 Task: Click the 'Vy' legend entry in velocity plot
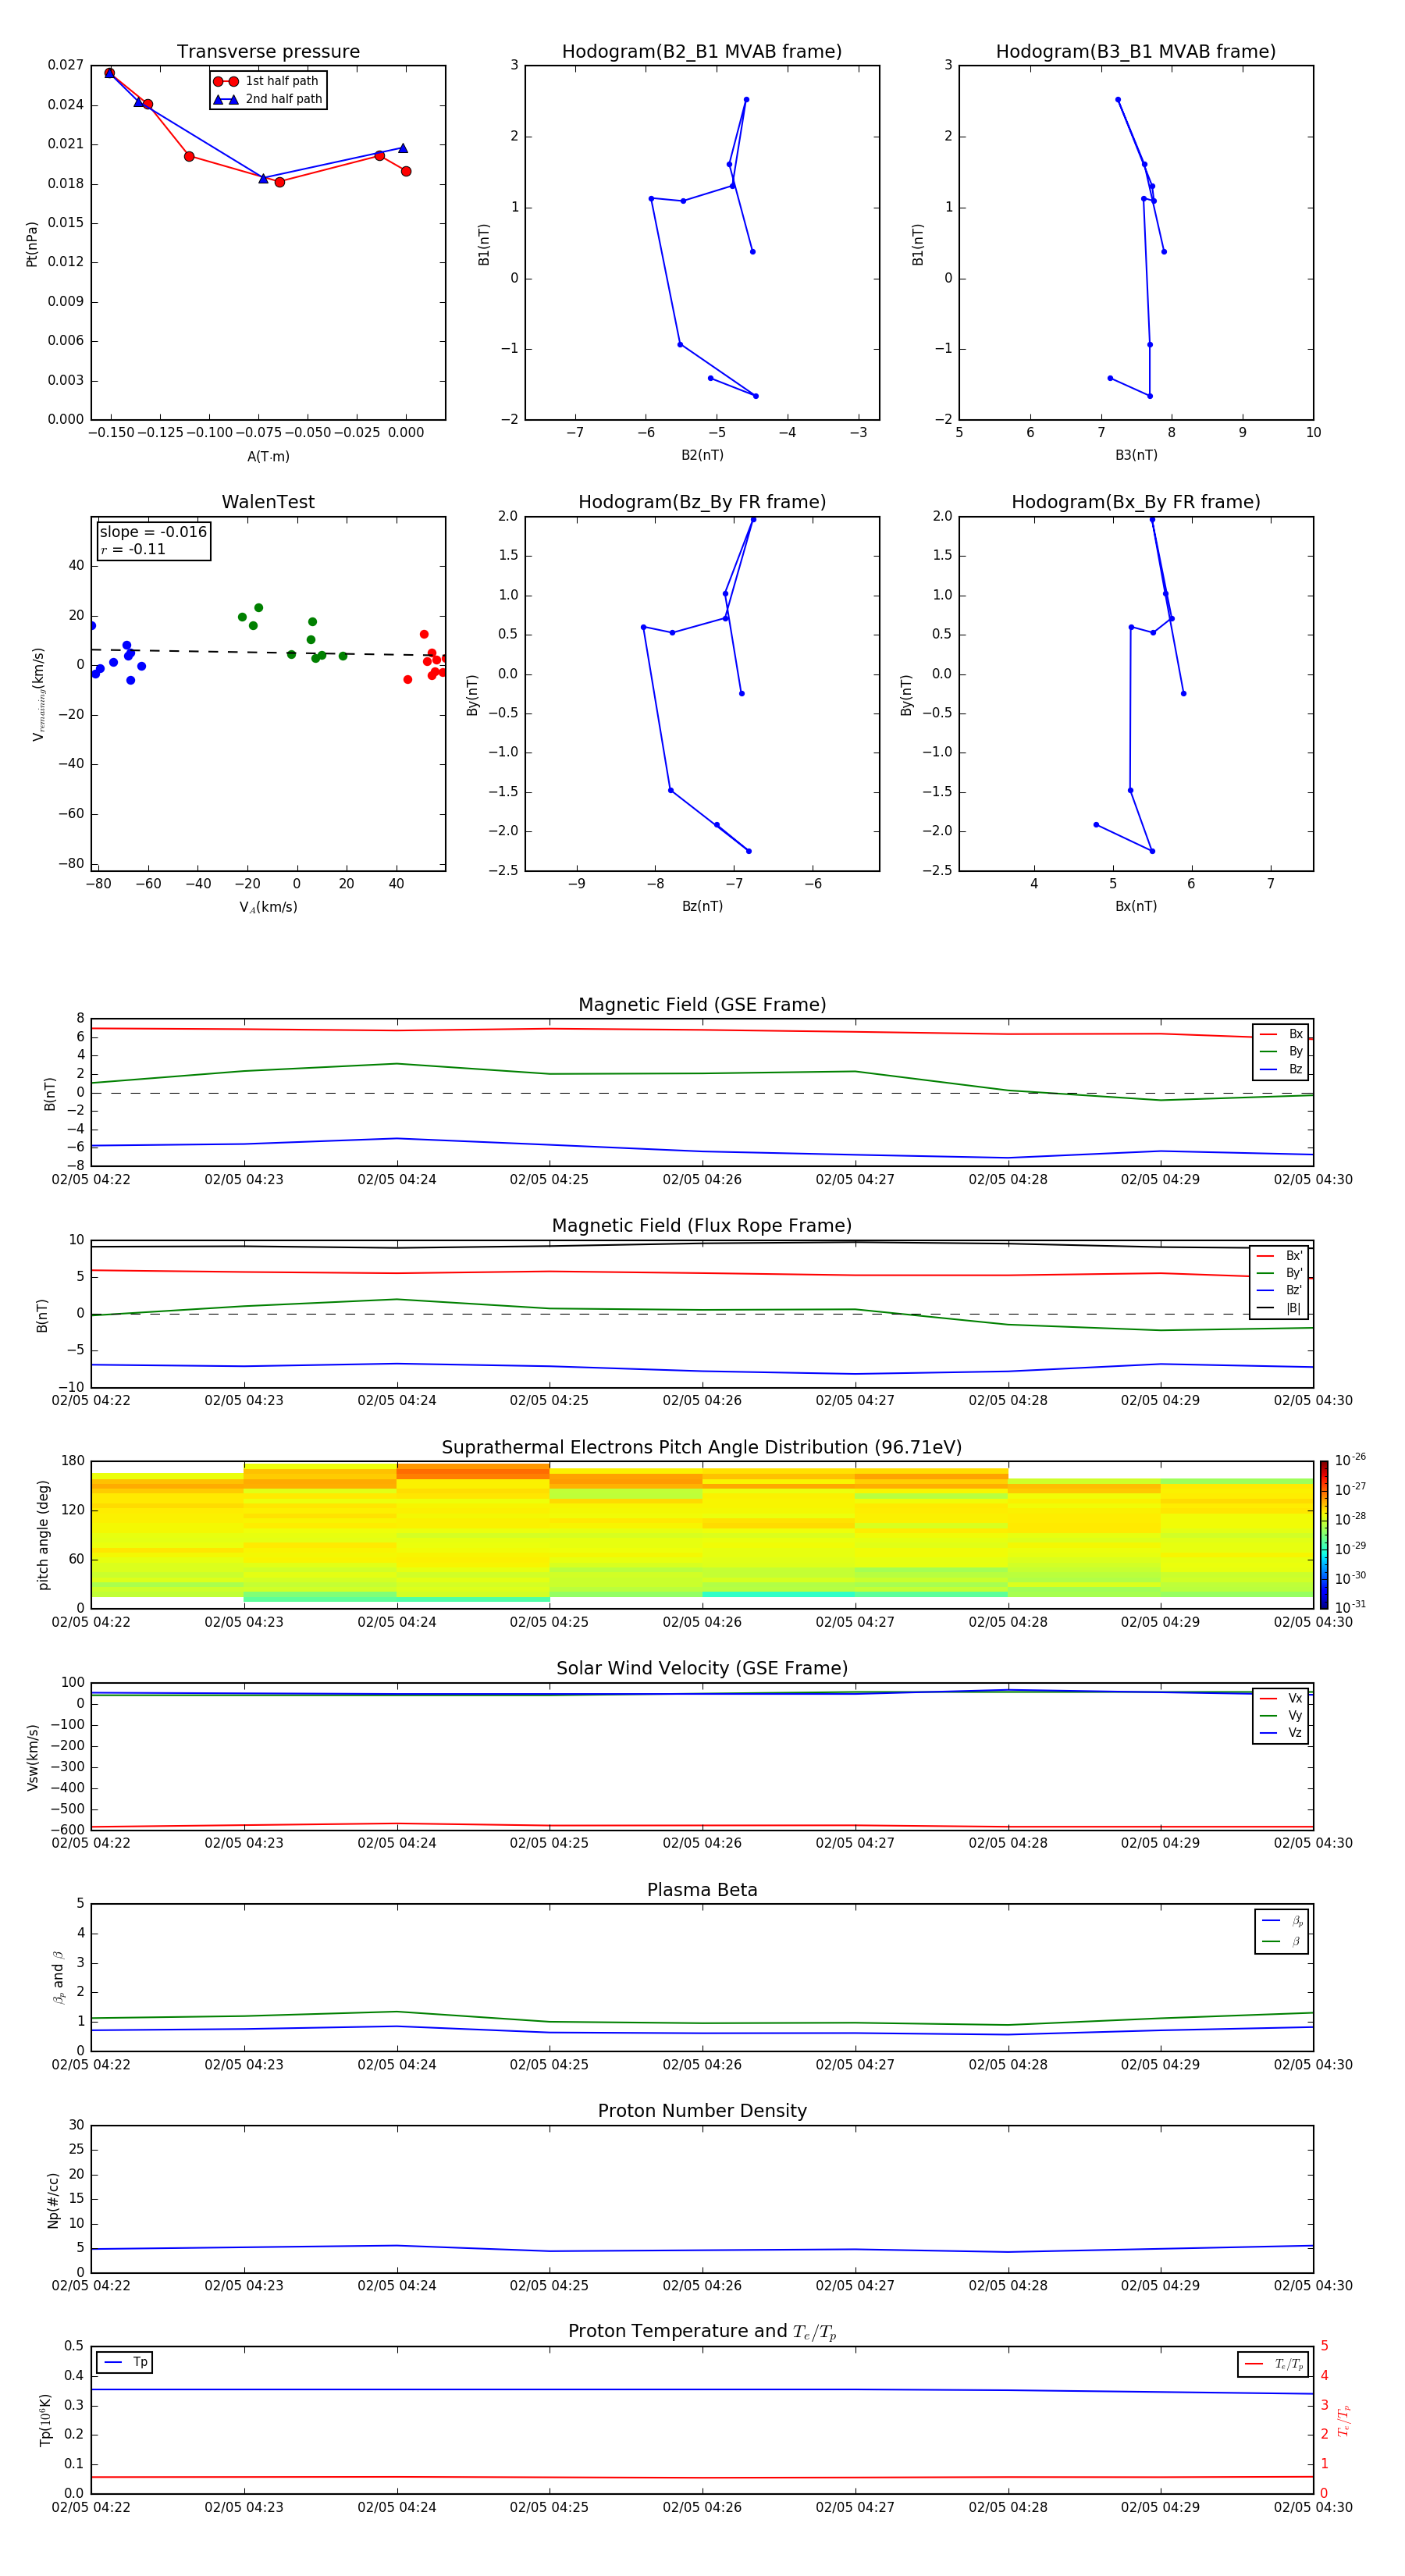(x=1281, y=1716)
